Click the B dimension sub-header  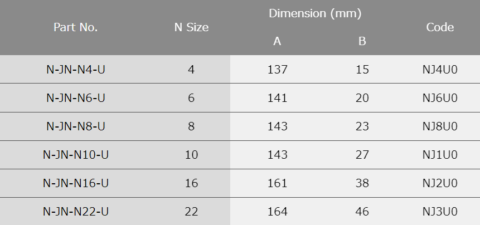point(362,41)
